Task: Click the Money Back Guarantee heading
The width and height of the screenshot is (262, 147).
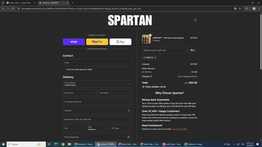Action: [156, 100]
